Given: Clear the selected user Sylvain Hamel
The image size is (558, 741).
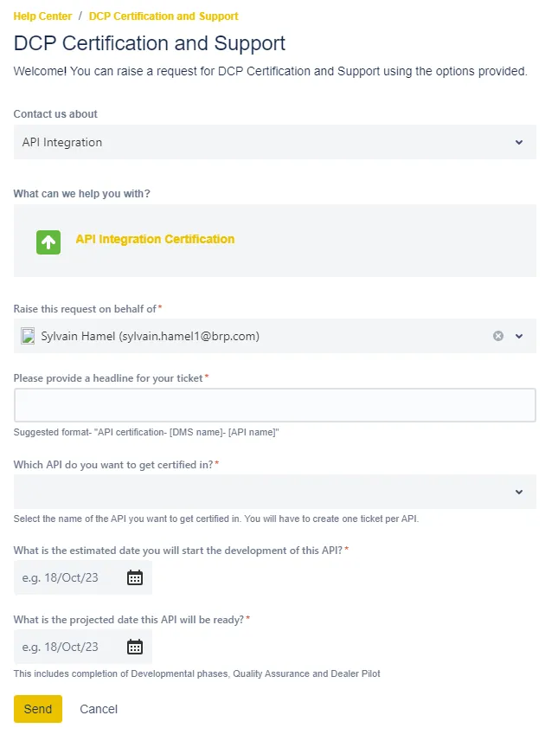Looking at the screenshot, I should [x=498, y=336].
